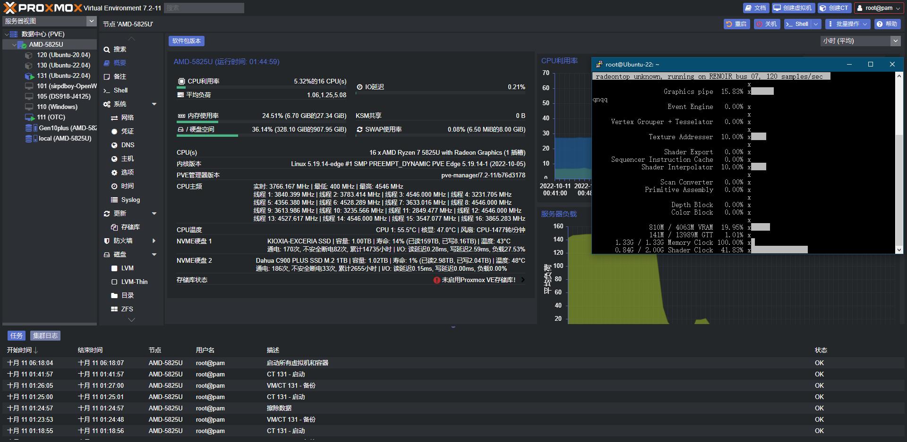Click the 软件包版本 package versions button

point(187,41)
